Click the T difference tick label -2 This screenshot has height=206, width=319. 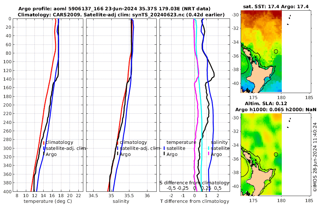171,196
